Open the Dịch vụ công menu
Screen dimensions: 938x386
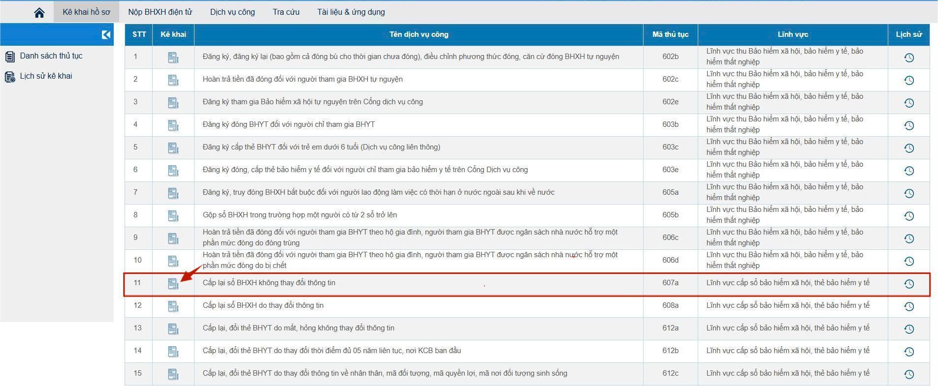click(x=232, y=12)
